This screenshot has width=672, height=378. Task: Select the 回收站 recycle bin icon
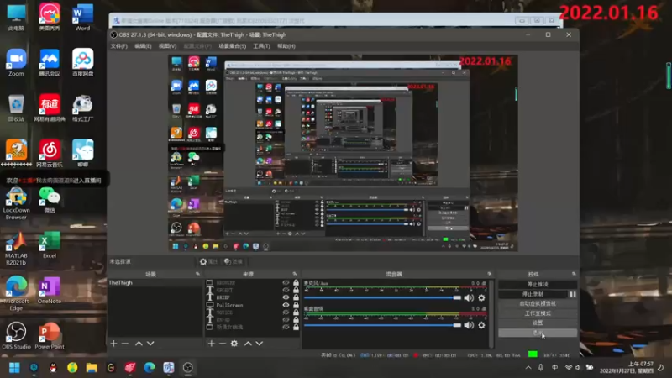(16, 108)
